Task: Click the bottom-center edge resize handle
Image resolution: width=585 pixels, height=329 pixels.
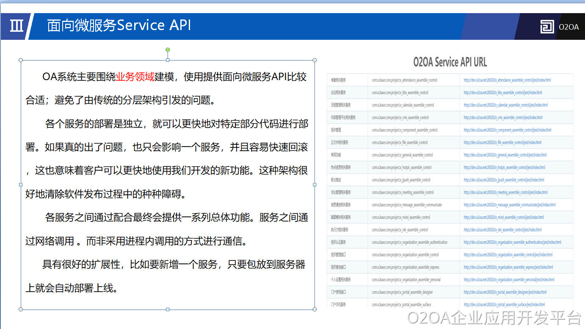Action: [168, 310]
